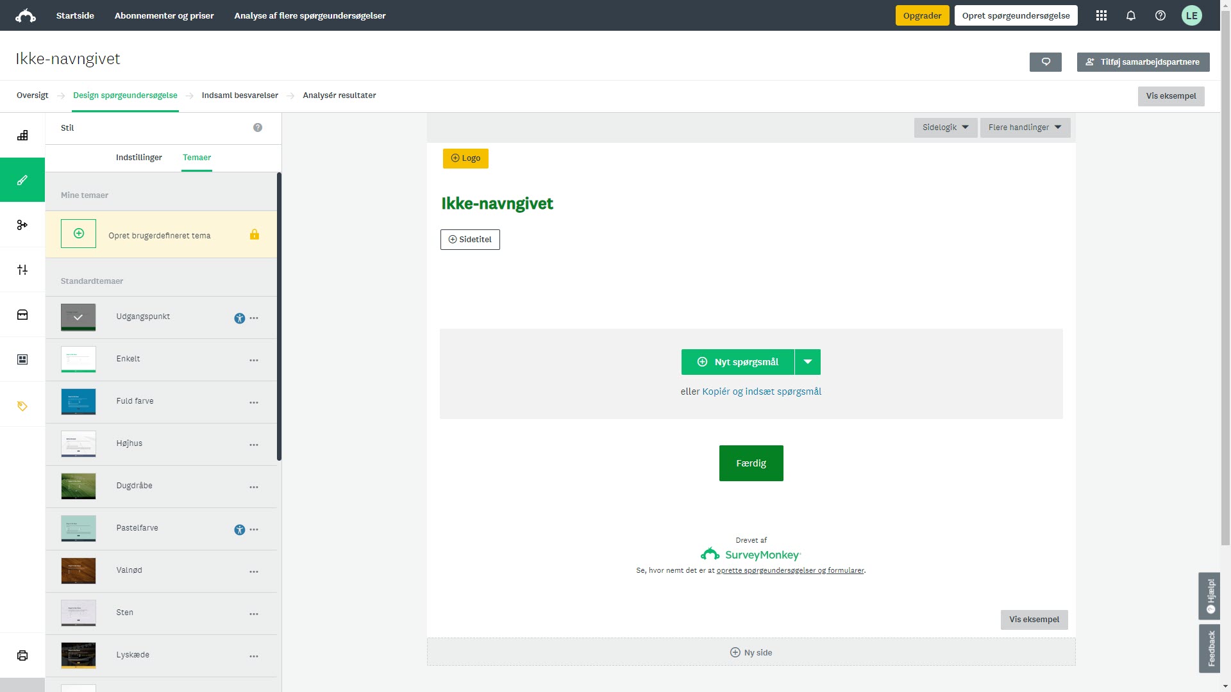The image size is (1231, 692).
Task: Switch to the Indstillinger tab
Action: [138, 158]
